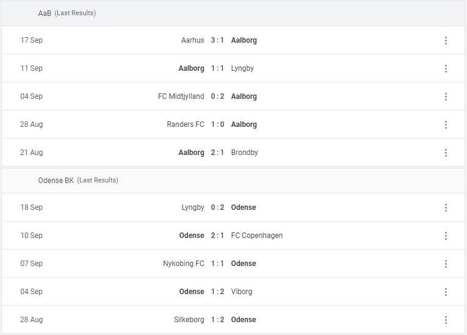467x335 pixels.
Task: Click the 10 Sep date
Action: 31,236
